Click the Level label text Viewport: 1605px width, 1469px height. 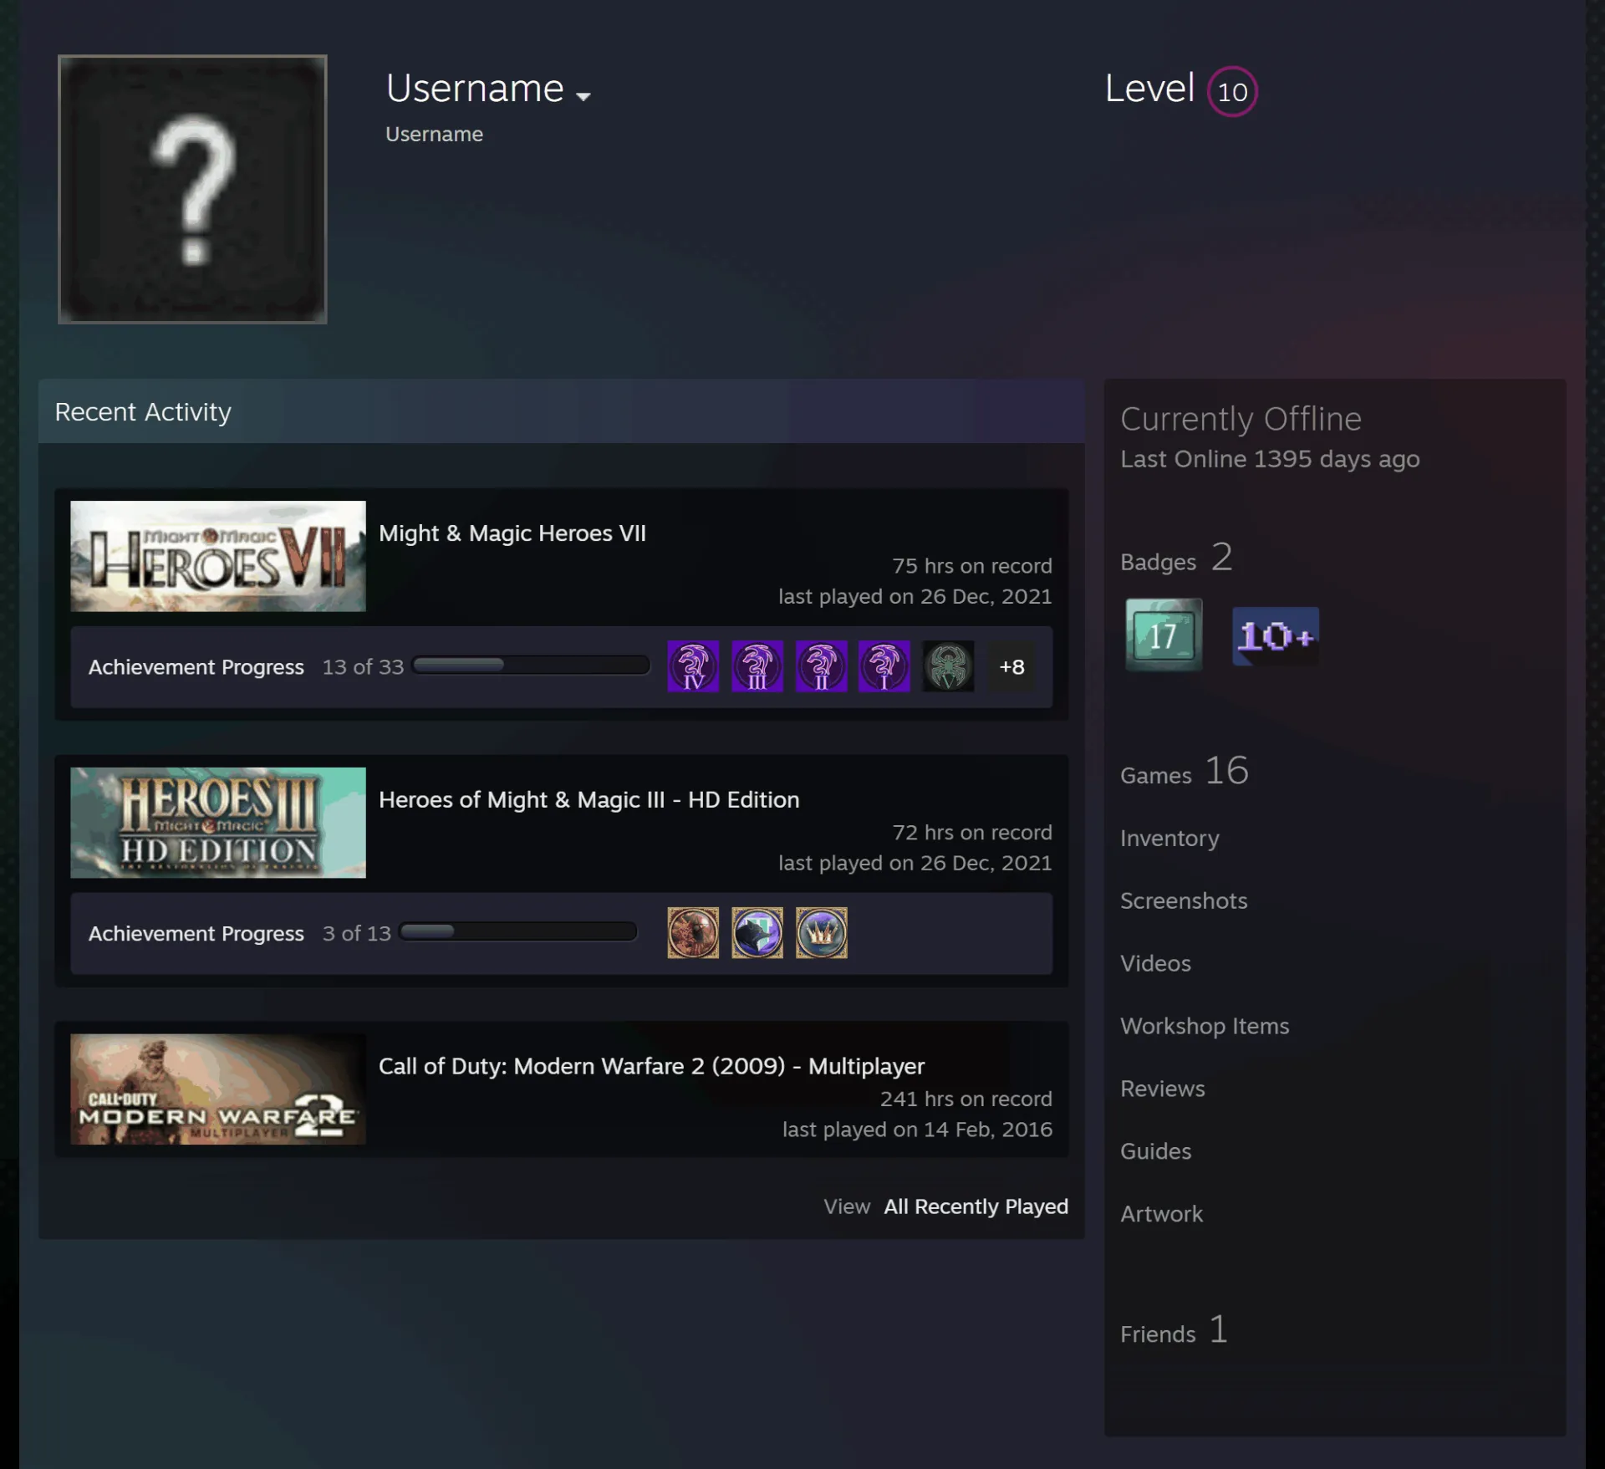click(x=1149, y=89)
